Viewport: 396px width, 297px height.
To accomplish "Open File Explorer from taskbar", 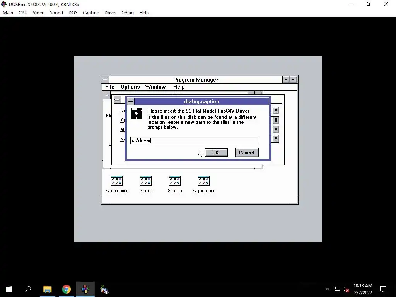I will coord(47,289).
